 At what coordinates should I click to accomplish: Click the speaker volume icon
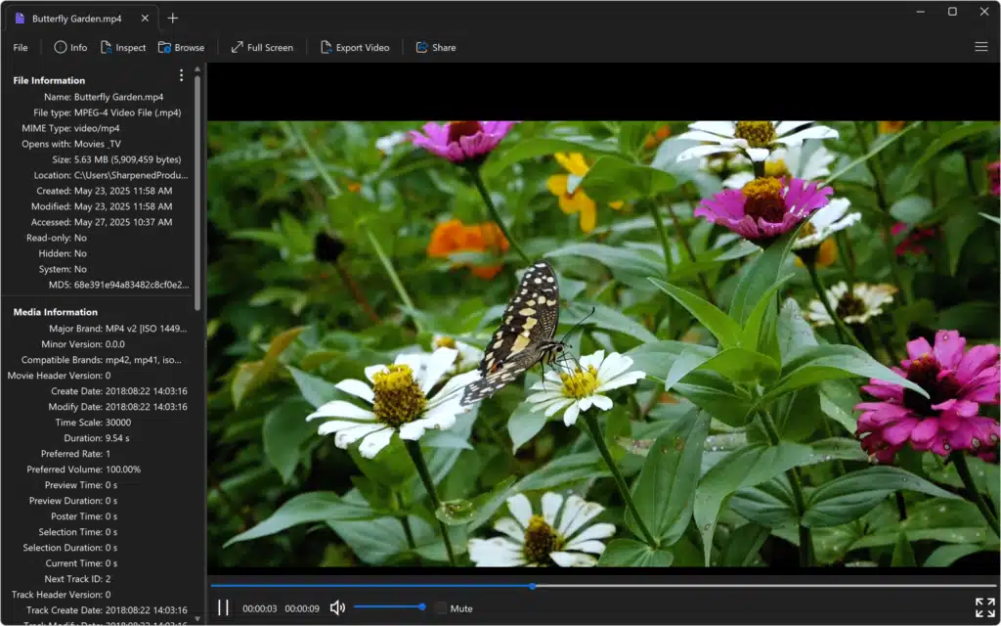337,607
